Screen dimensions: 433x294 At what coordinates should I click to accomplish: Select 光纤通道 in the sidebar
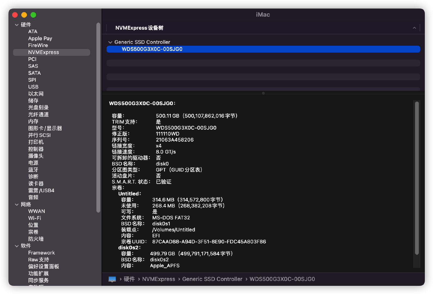coord(38,115)
